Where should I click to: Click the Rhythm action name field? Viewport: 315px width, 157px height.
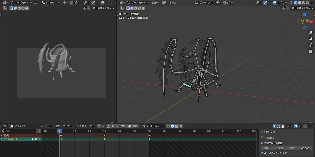click(x=157, y=126)
